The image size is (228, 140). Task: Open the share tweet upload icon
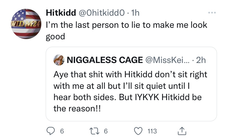[182, 131]
